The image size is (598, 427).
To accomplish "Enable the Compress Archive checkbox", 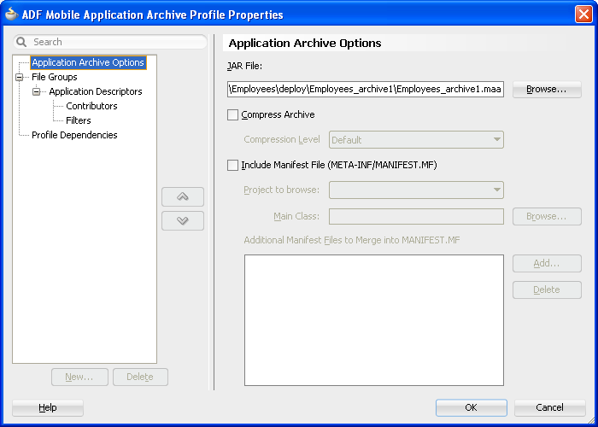I will (x=232, y=114).
